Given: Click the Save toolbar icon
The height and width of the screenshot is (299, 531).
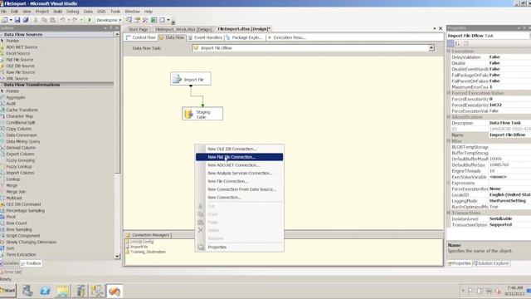Looking at the screenshot, I should (x=17, y=20).
